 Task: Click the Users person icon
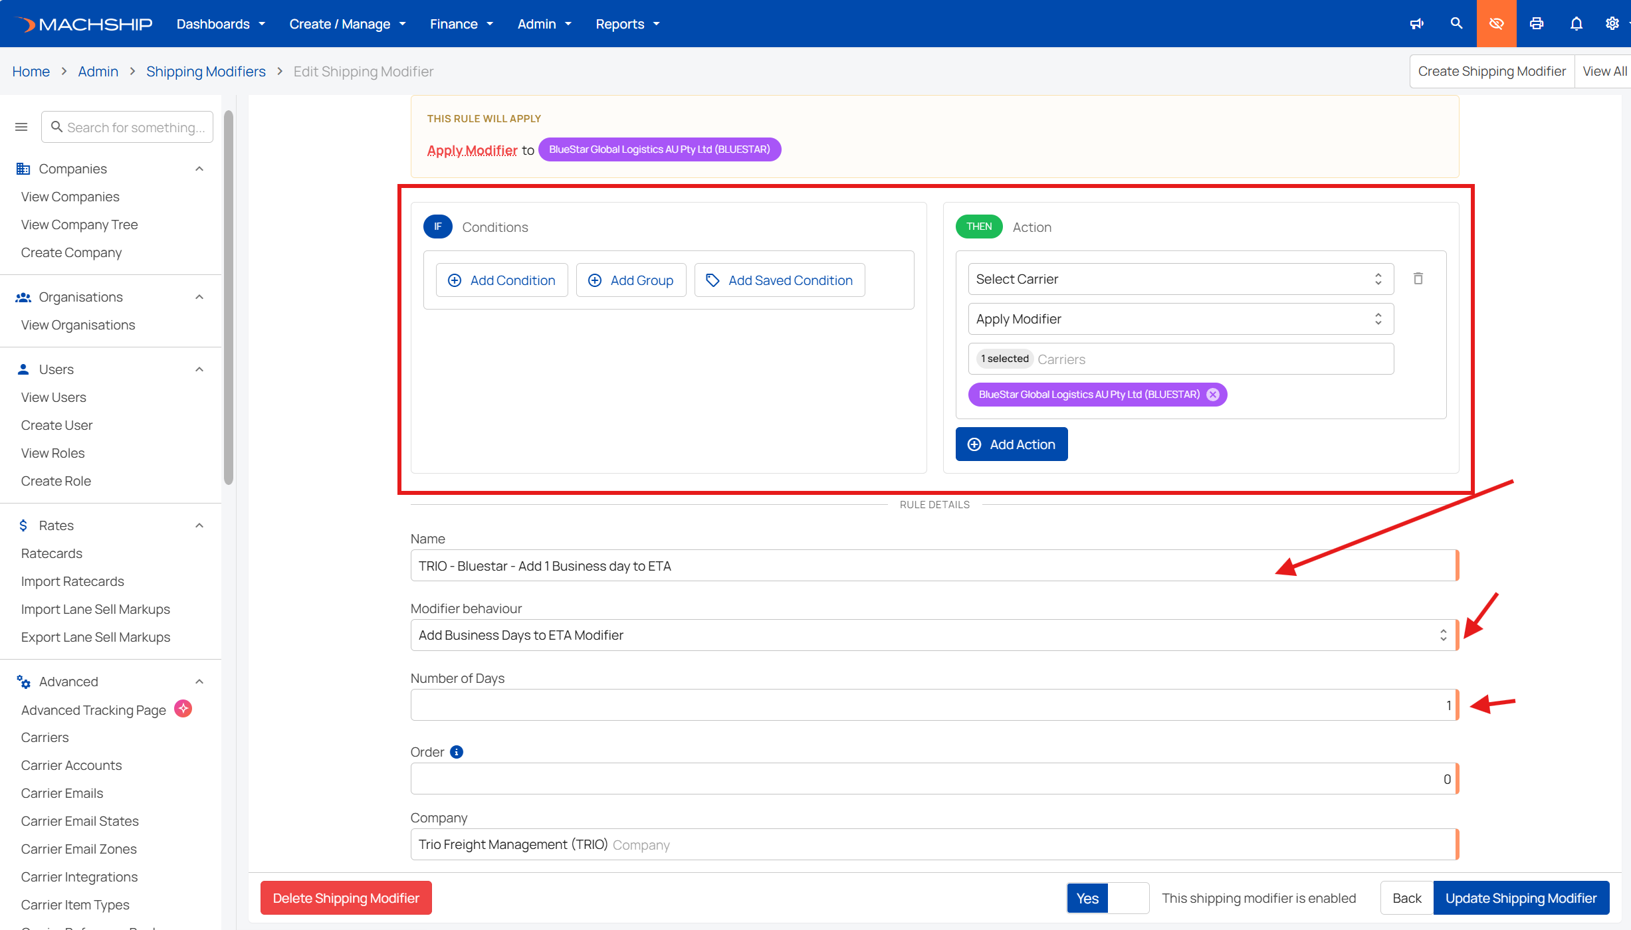click(x=23, y=369)
